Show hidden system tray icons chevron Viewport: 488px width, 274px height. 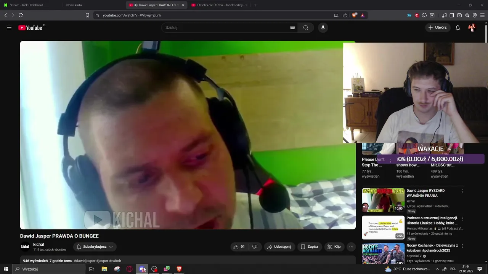437,269
